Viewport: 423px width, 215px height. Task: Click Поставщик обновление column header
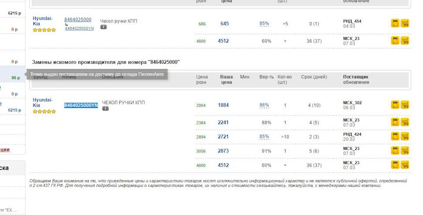pyautogui.click(x=356, y=80)
